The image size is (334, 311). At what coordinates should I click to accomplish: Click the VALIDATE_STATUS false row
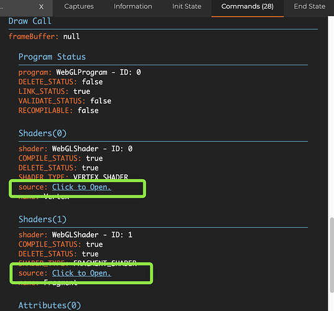tap(65, 101)
